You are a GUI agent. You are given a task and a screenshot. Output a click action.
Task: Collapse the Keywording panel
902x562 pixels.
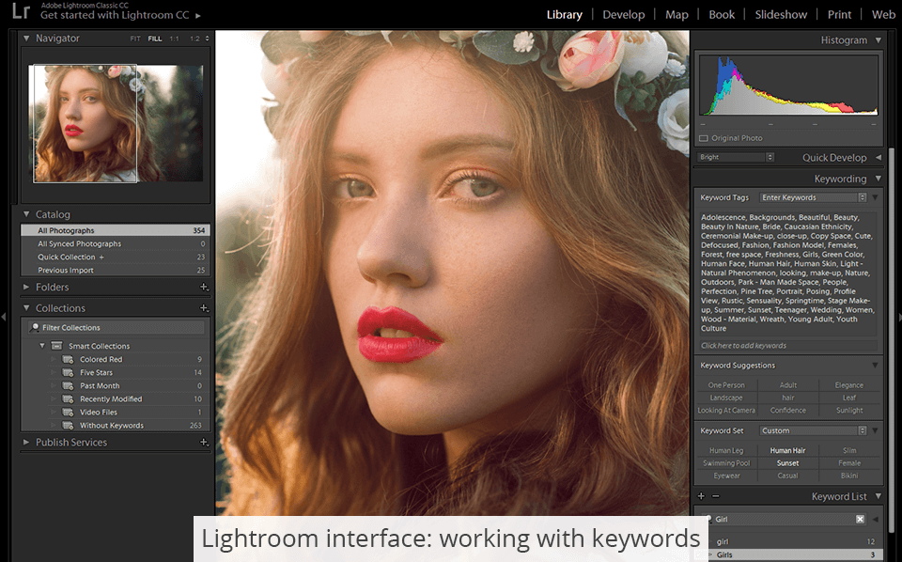878,179
